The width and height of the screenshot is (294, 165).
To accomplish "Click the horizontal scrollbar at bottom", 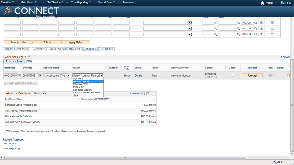I will point(125,158).
